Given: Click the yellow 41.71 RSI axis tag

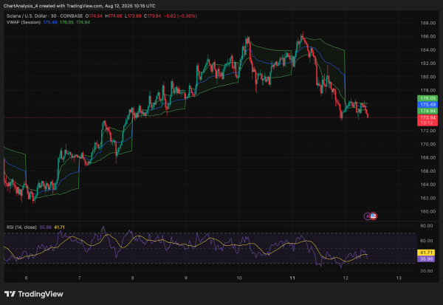Looking at the screenshot, I should [426, 253].
